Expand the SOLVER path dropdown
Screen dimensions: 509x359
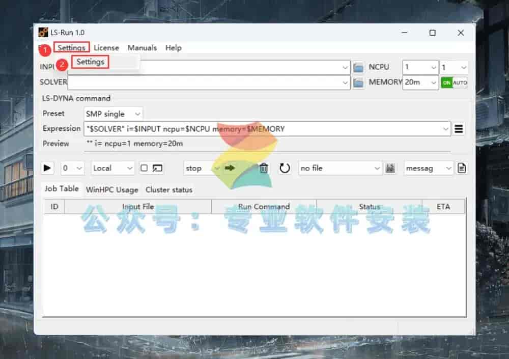(345, 82)
